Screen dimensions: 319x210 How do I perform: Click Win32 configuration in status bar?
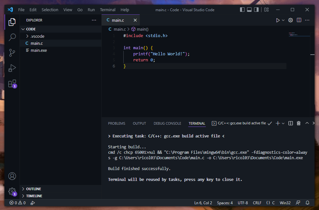click(285, 203)
